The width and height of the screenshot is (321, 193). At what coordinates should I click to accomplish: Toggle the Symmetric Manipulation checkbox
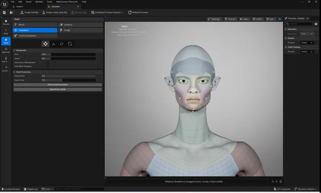point(48,62)
